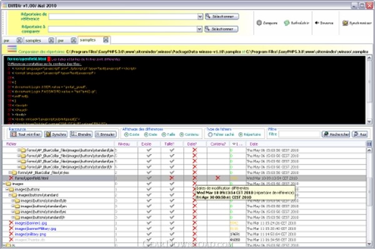The height and width of the screenshot is (249, 375).
Task: Click the Inverse arrow toolbar icon
Action: tap(317, 22)
